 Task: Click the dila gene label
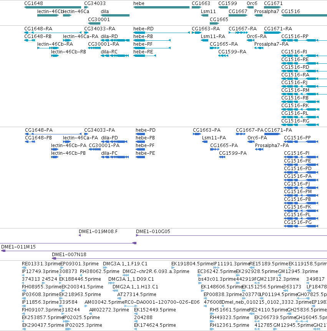(105, 12)
